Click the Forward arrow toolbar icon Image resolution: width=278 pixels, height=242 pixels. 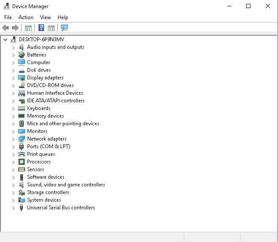[15, 28]
